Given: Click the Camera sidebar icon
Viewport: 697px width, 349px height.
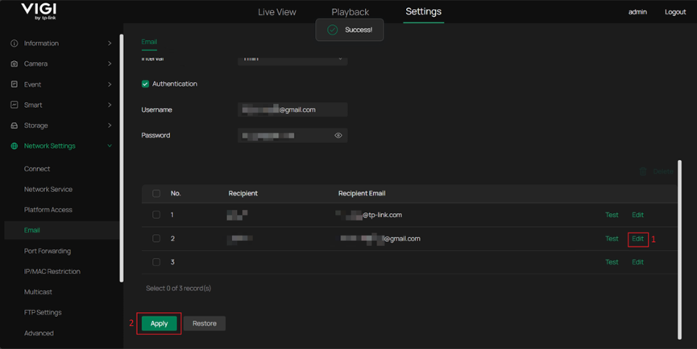Looking at the screenshot, I should click(x=15, y=64).
